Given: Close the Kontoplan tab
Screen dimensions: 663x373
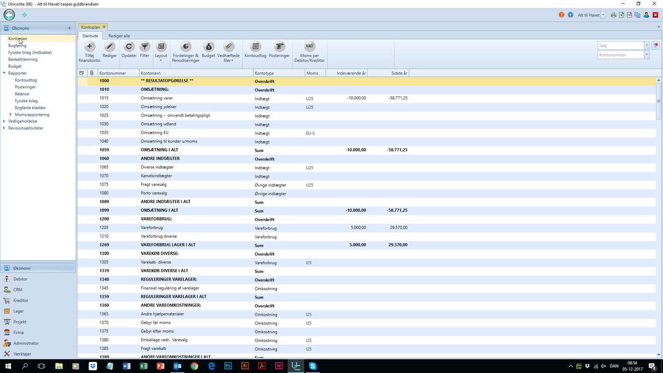Looking at the screenshot, I should coord(104,27).
